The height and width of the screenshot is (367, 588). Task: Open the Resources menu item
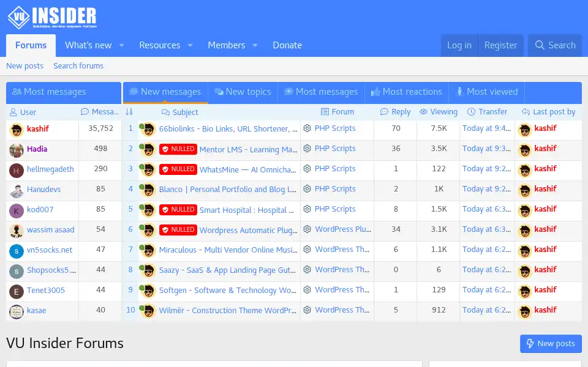[160, 45]
